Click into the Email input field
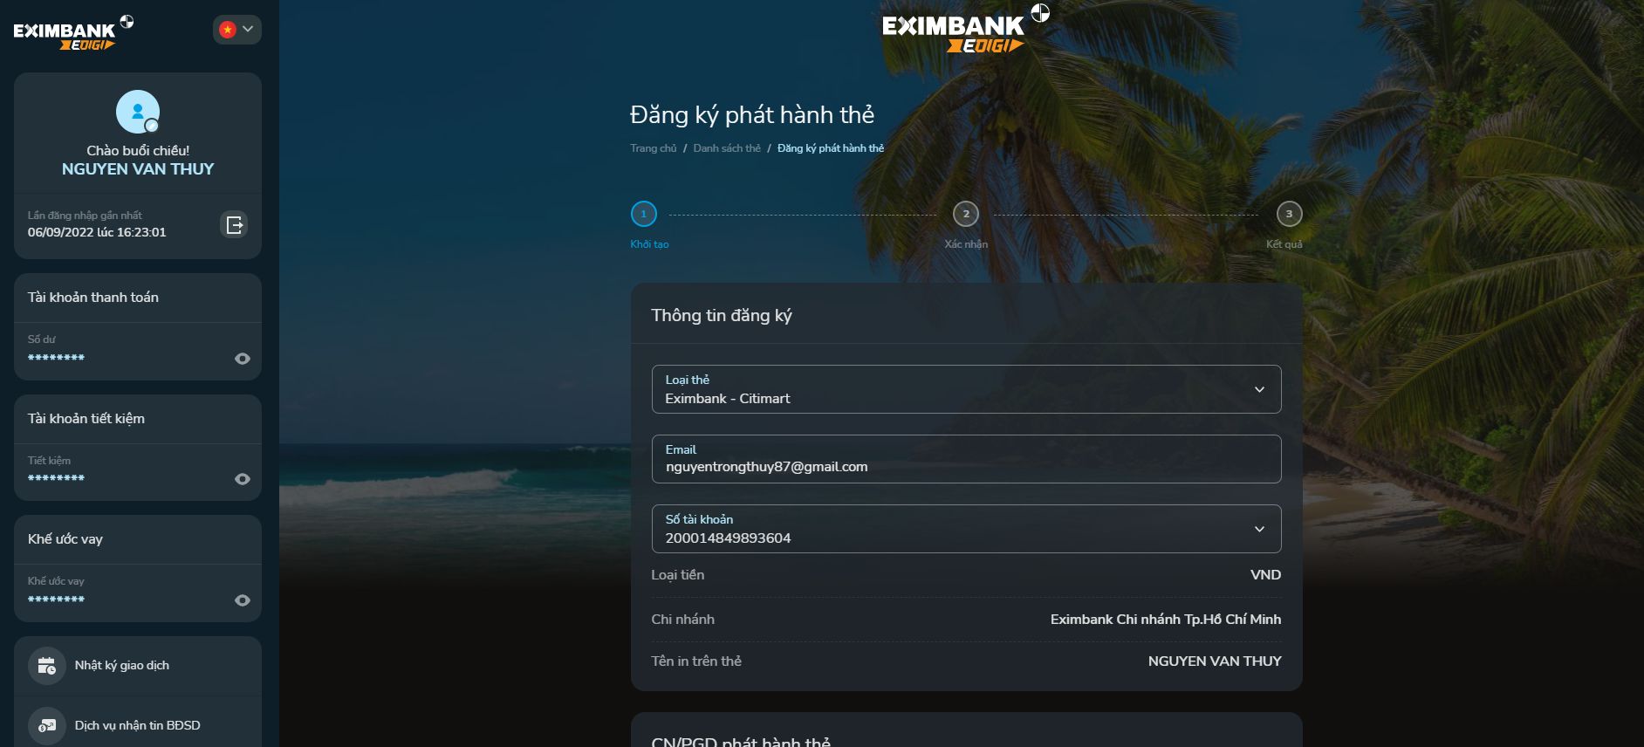Screen dimensions: 1644x747 [x=965, y=467]
